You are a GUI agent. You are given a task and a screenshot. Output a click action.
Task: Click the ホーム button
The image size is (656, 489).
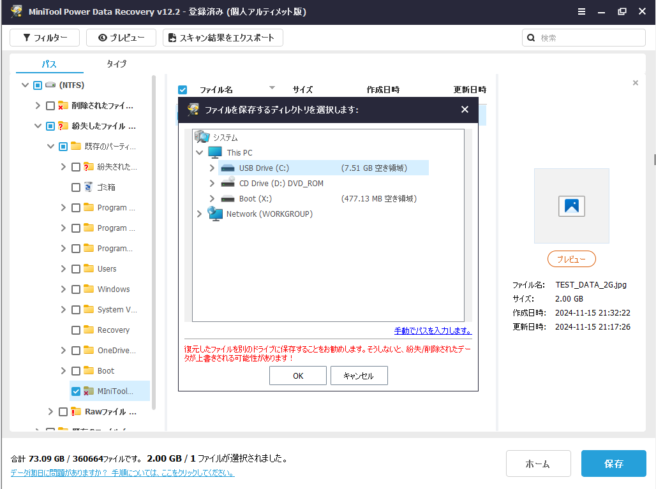click(538, 463)
